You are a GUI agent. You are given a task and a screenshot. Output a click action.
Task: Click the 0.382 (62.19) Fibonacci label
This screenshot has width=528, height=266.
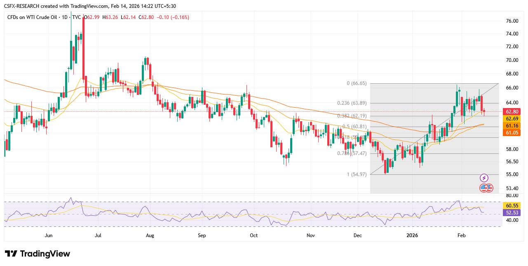point(352,116)
